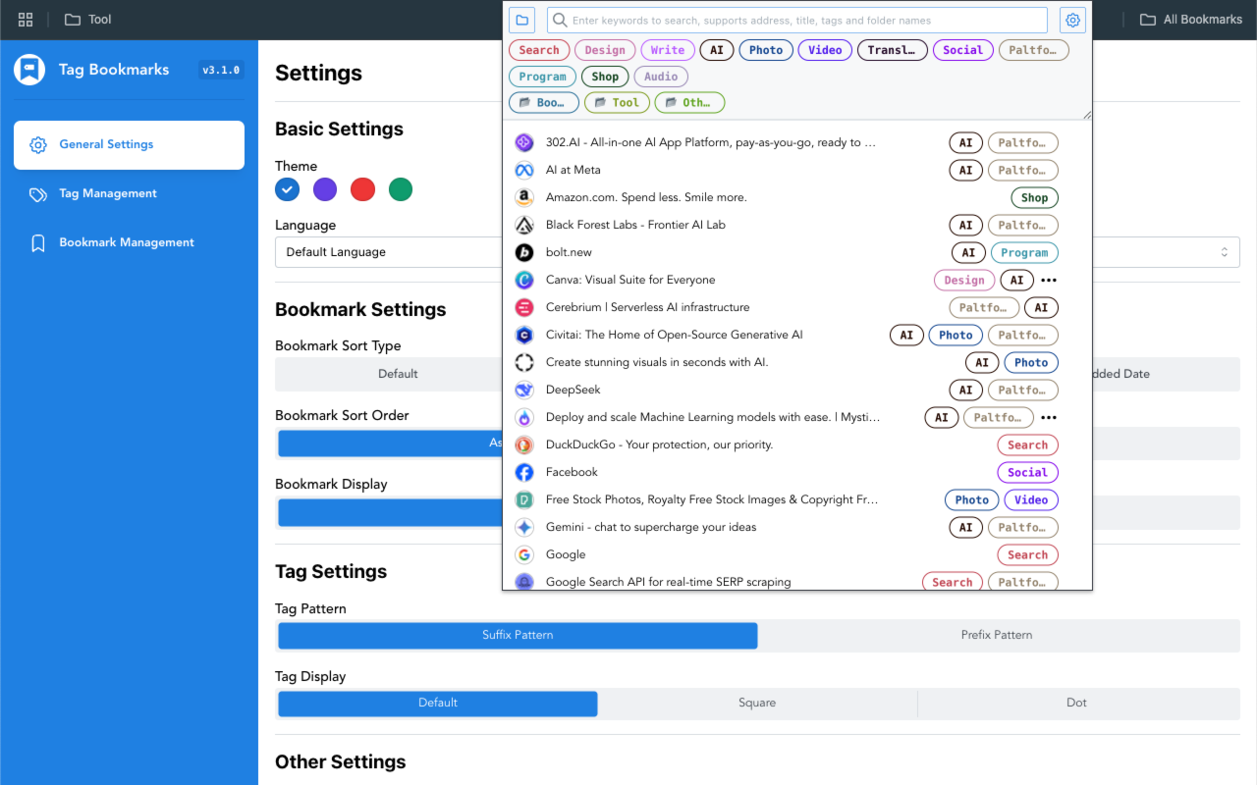Click the DuckDuckGo bookmark icon
Screen dimensions: 1257x785
point(524,445)
